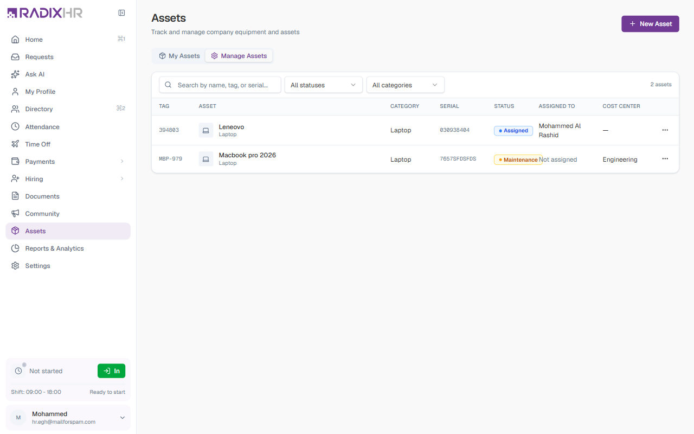Viewport: 694px width, 434px height.
Task: Click serial 7657SFDSFDS
Action: (458, 159)
